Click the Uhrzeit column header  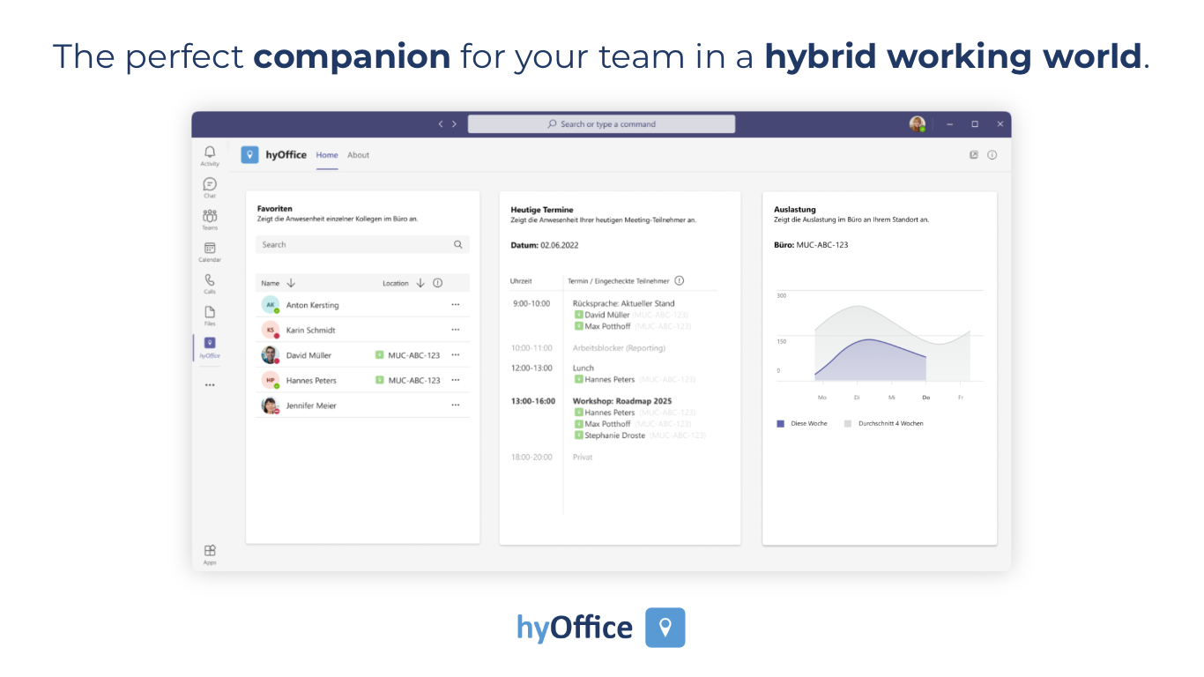tap(521, 281)
